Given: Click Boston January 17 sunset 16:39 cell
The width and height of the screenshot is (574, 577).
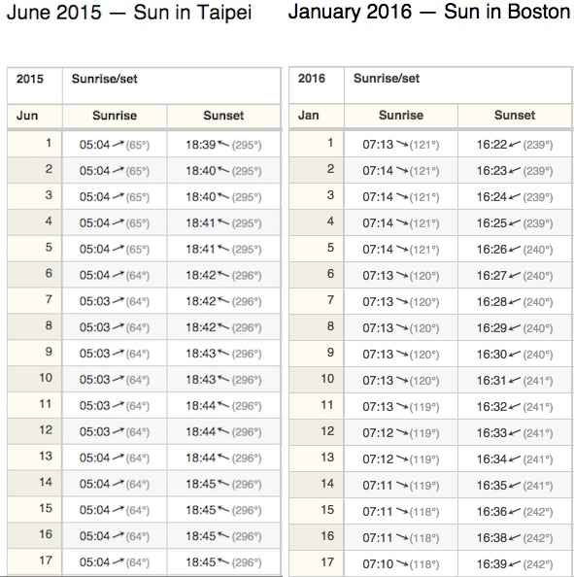Looking at the screenshot, I should pyautogui.click(x=515, y=564).
